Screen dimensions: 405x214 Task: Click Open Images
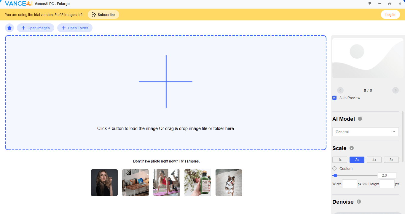(x=35, y=28)
